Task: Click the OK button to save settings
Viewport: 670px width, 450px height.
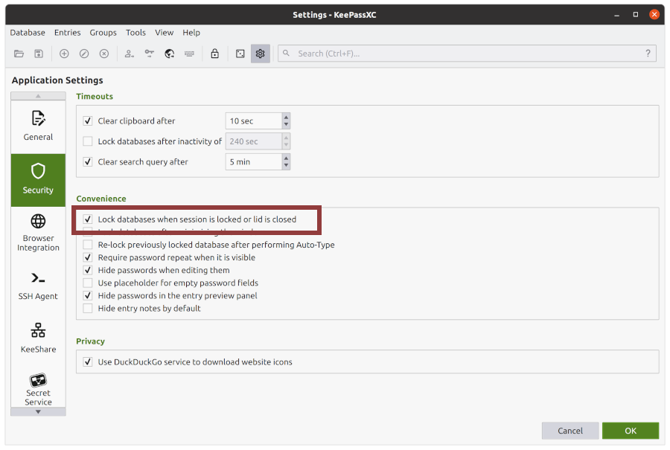Action: tap(631, 430)
